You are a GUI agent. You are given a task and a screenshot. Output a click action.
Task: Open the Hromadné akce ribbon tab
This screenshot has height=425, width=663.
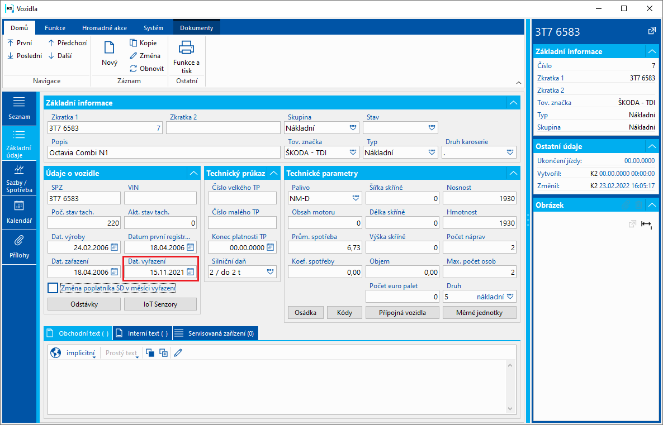tap(105, 28)
